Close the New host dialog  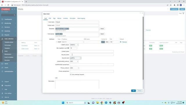click(x=142, y=13)
